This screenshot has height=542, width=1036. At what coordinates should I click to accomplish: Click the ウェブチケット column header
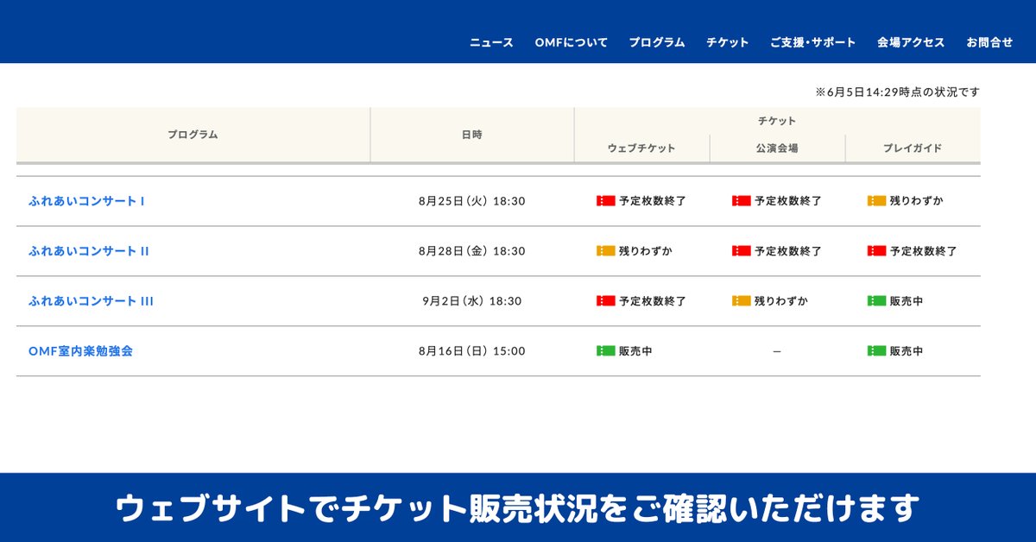click(641, 148)
